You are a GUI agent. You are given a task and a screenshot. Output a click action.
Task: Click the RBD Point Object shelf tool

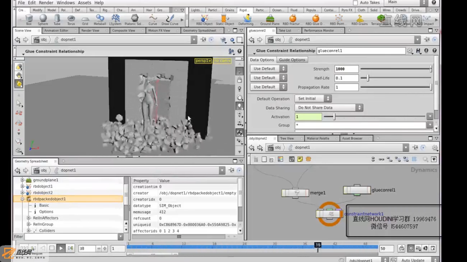point(338,20)
